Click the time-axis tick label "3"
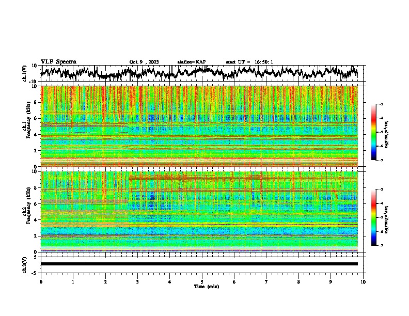 (x=137, y=282)
